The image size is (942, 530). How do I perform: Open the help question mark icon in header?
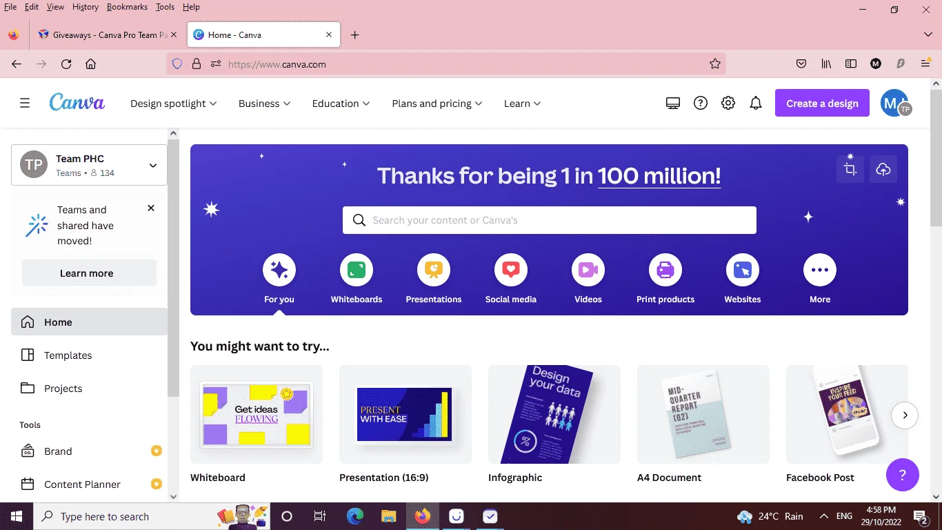coord(701,104)
